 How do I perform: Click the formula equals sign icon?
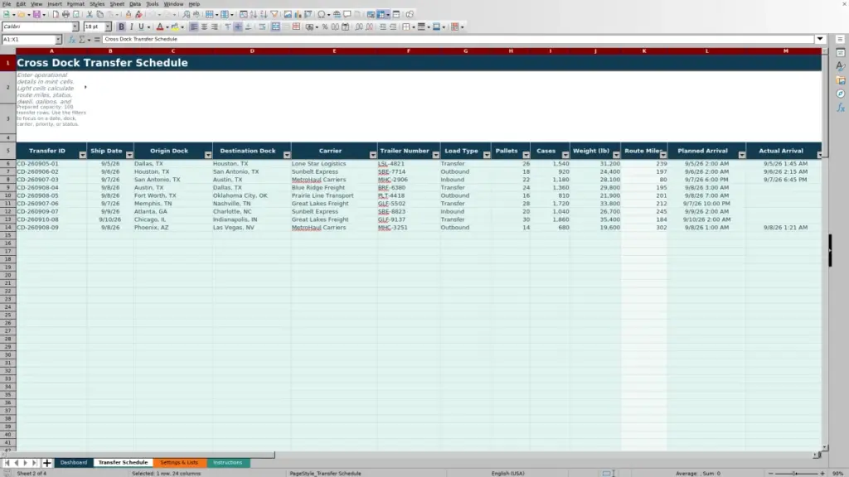tap(97, 40)
